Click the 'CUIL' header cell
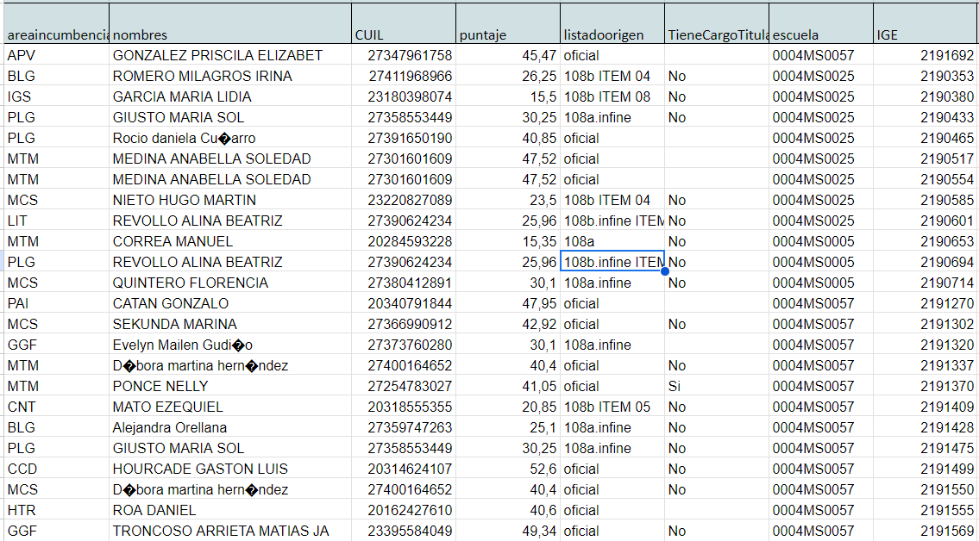Image resolution: width=979 pixels, height=541 pixels. tap(404, 34)
